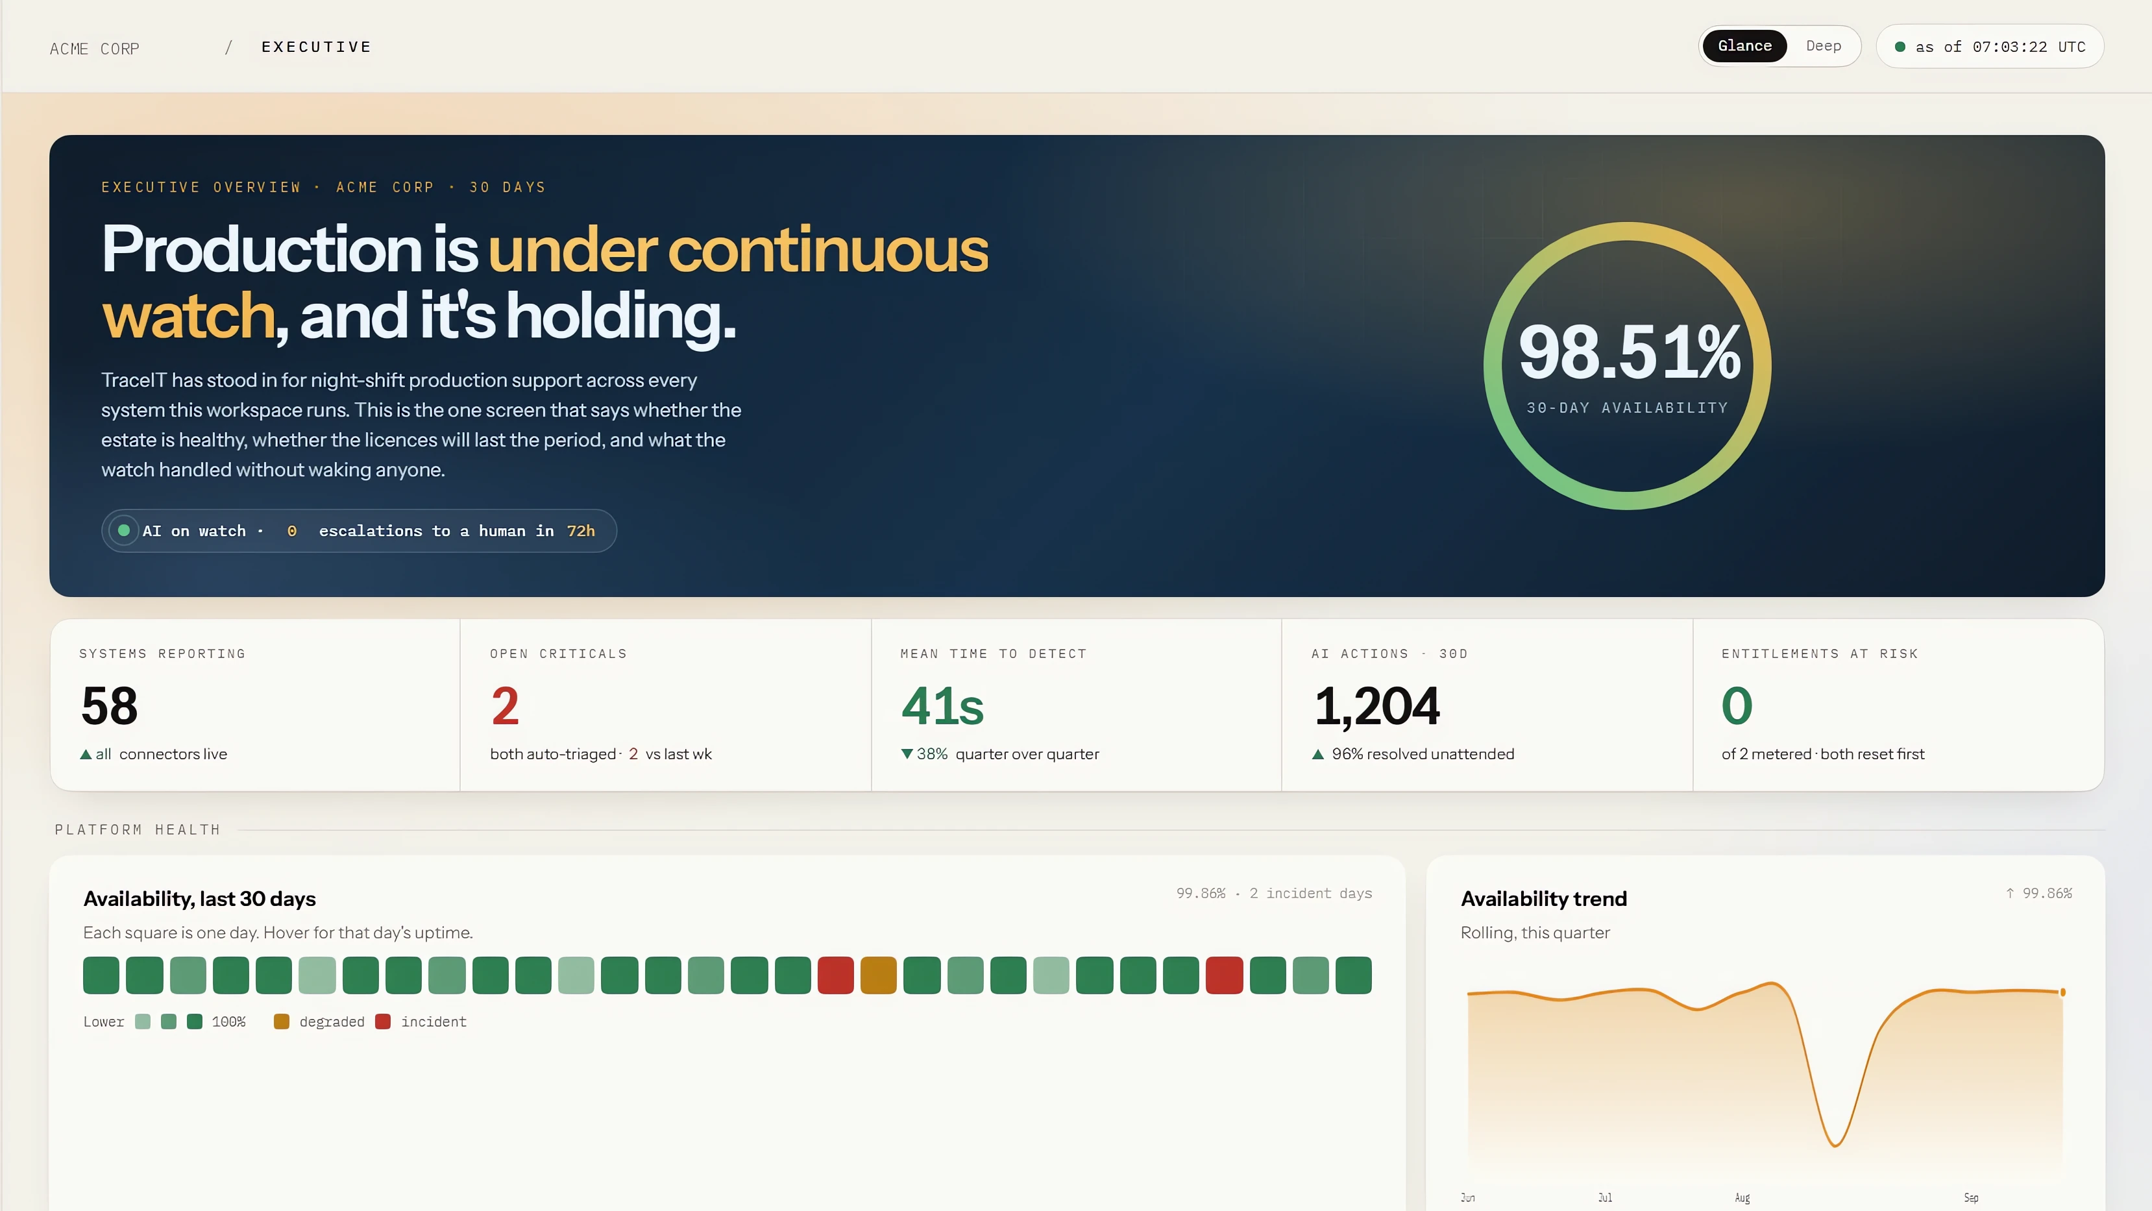Click the Mean Time to Detect 41s value
The width and height of the screenshot is (2152, 1211).
coord(942,705)
